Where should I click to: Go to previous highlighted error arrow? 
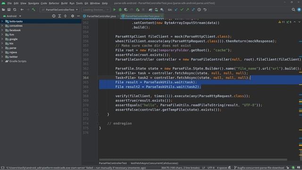point(294,22)
